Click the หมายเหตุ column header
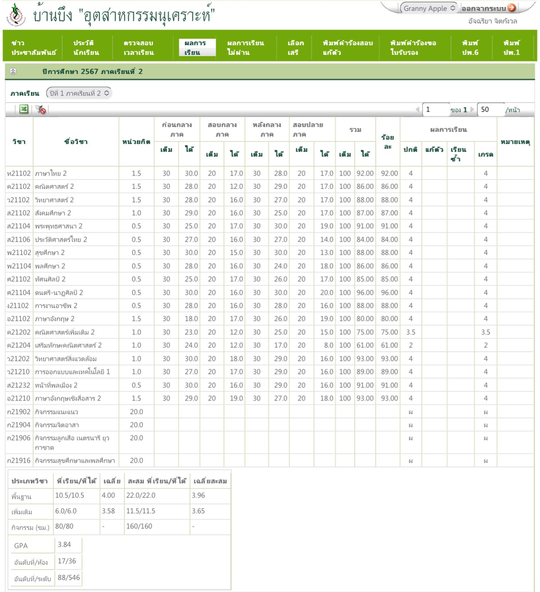This screenshot has height=592, width=540. pyautogui.click(x=515, y=142)
